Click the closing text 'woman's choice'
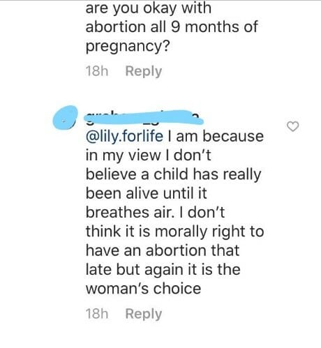321x348 pixels. (x=143, y=289)
